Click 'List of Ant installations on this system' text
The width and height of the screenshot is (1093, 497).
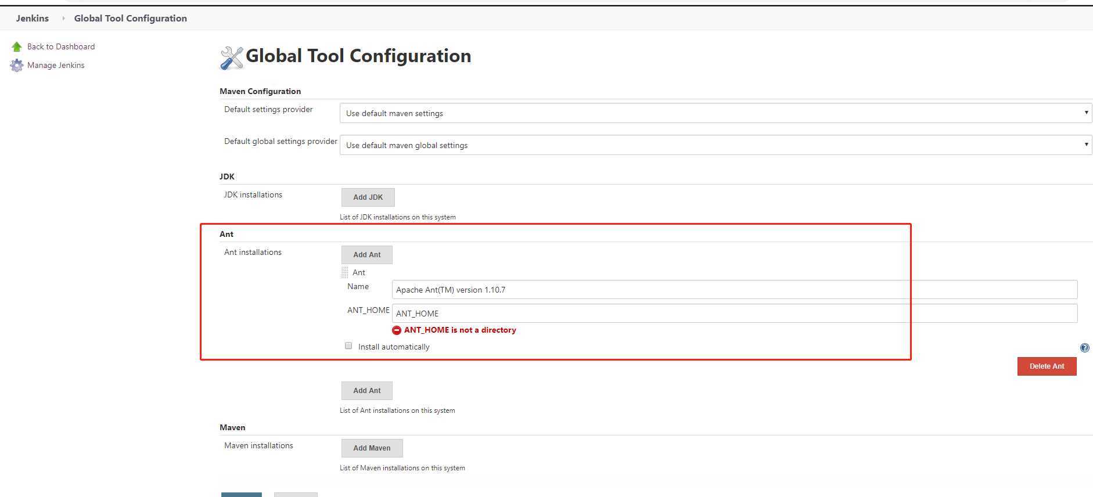(x=397, y=410)
